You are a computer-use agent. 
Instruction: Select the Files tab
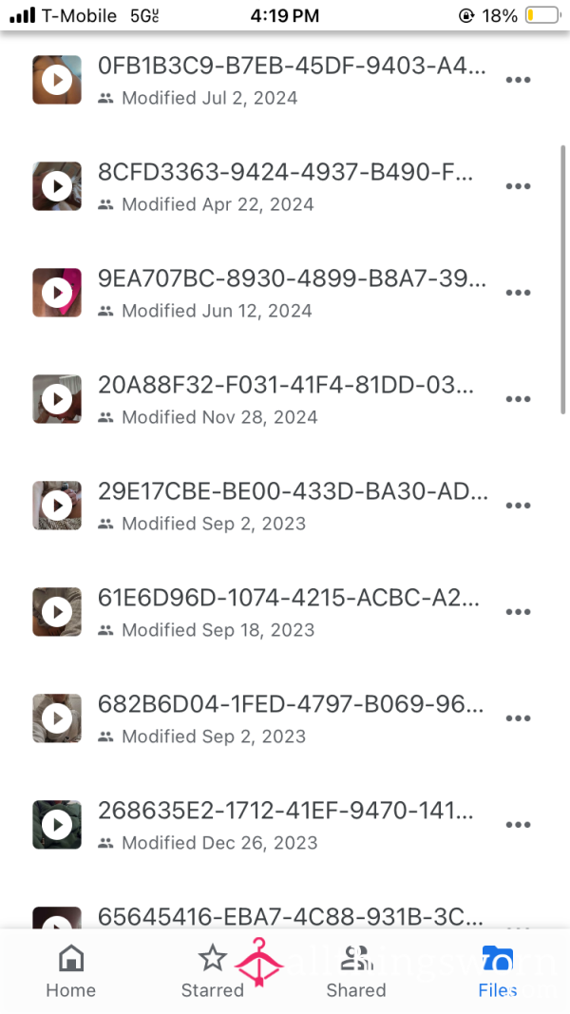pos(498,971)
